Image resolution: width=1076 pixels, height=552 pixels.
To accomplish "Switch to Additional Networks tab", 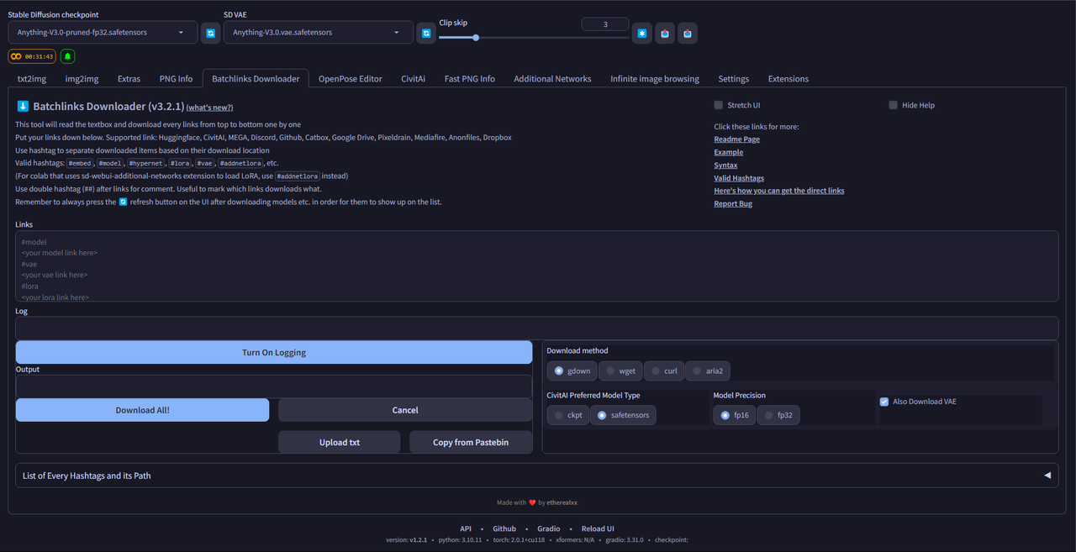I will [552, 78].
